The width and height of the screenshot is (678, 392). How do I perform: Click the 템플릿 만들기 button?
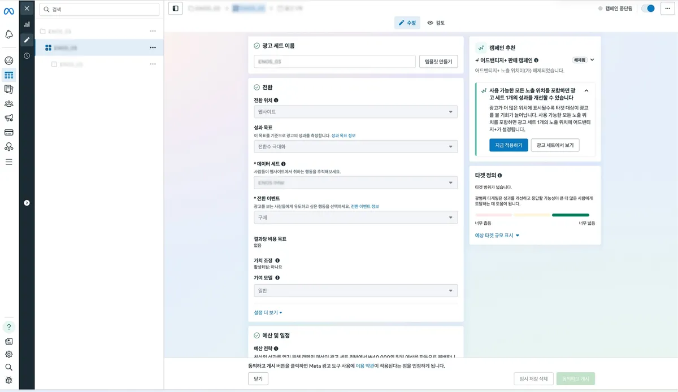pos(438,62)
